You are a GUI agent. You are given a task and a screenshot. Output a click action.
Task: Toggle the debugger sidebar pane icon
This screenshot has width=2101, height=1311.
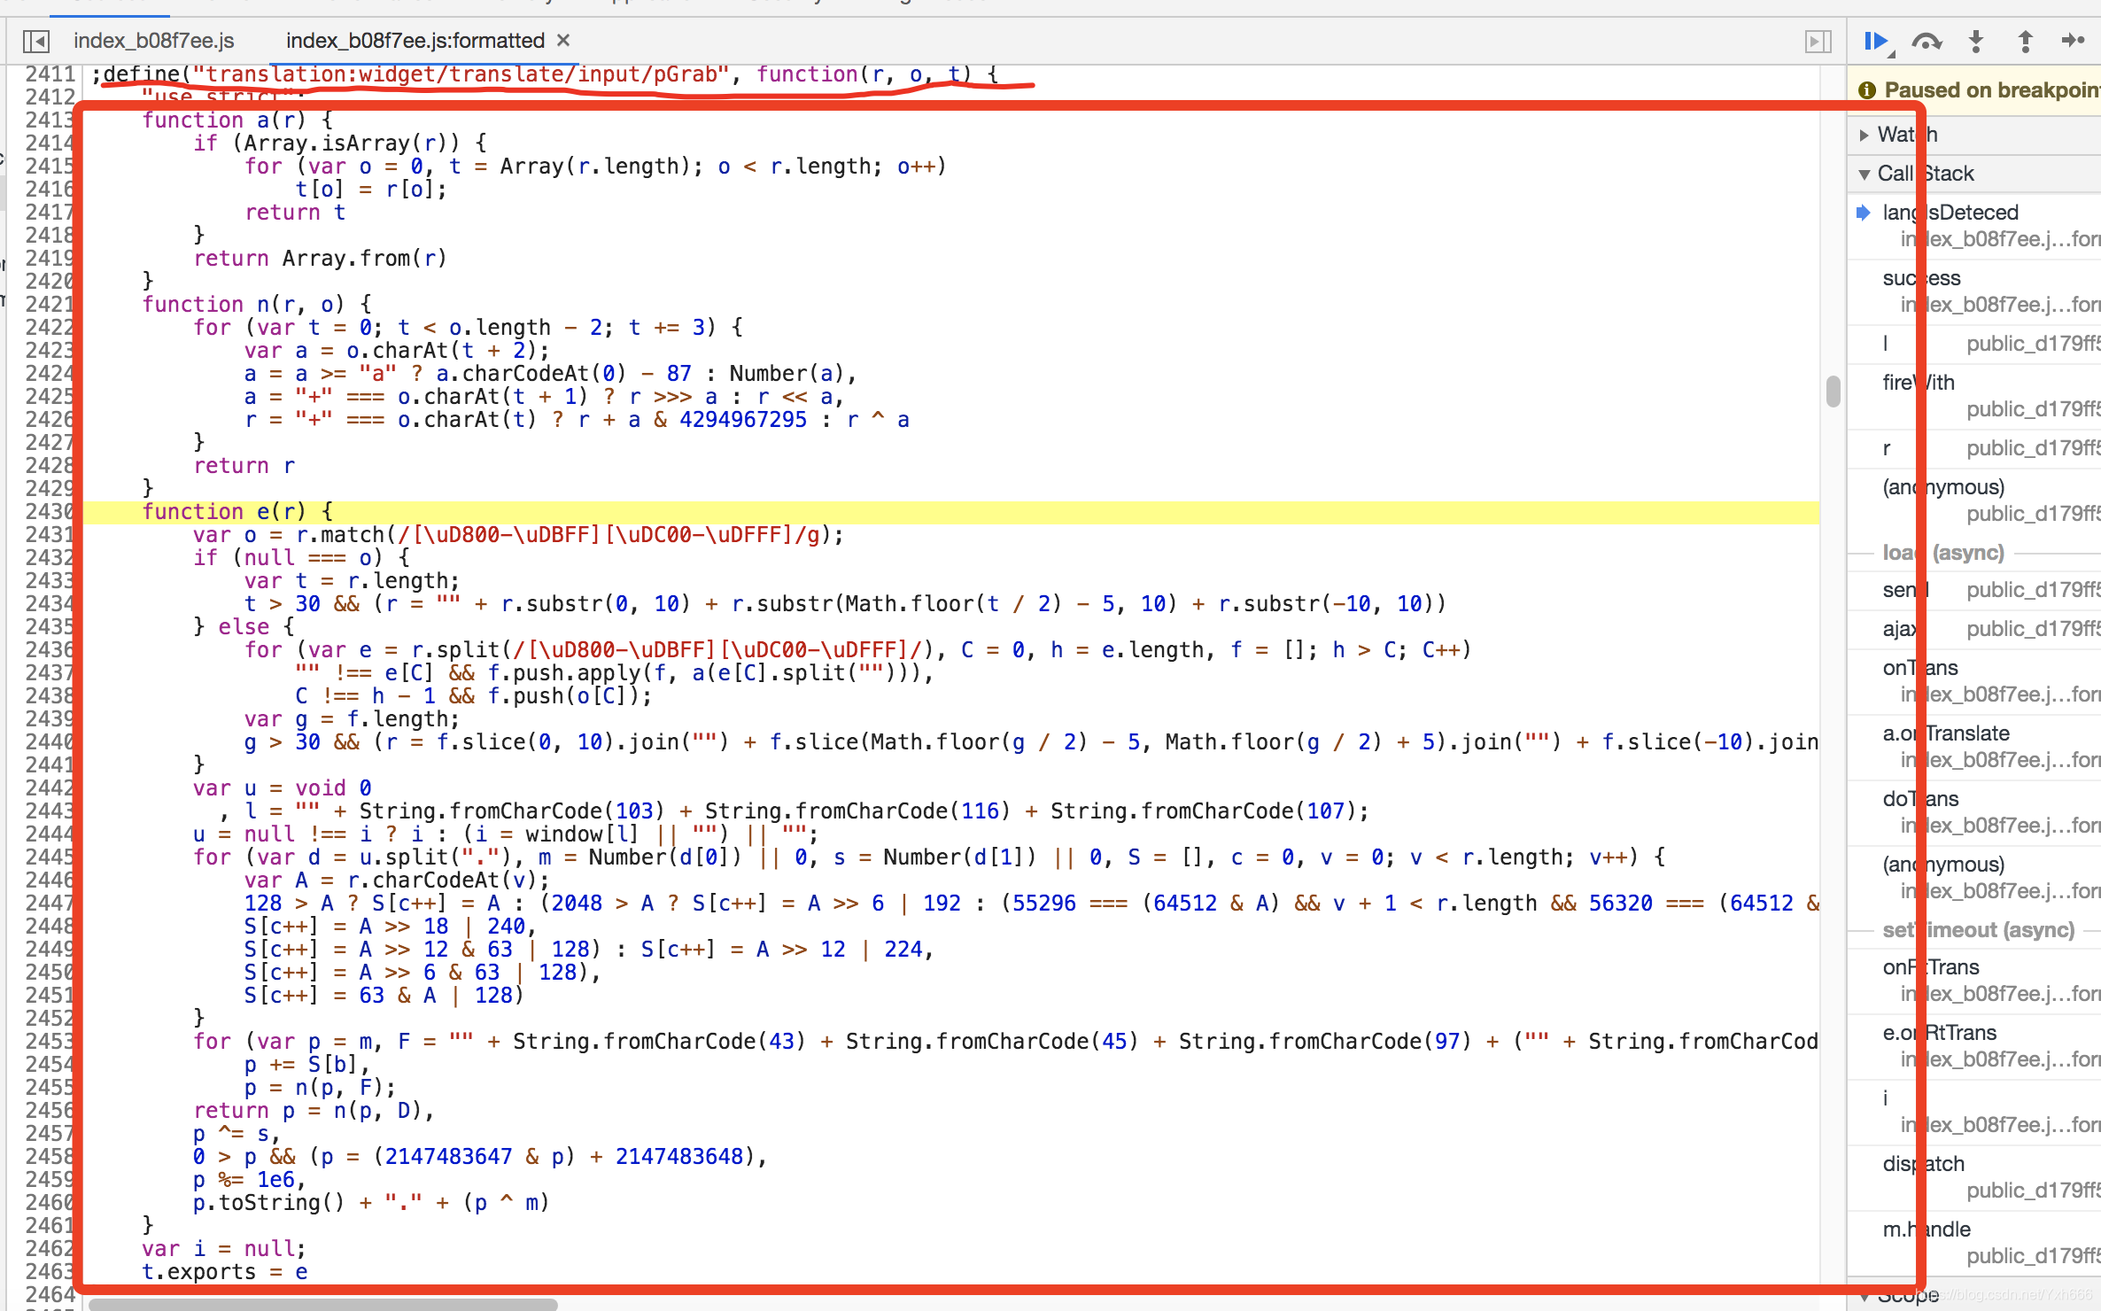[1818, 41]
